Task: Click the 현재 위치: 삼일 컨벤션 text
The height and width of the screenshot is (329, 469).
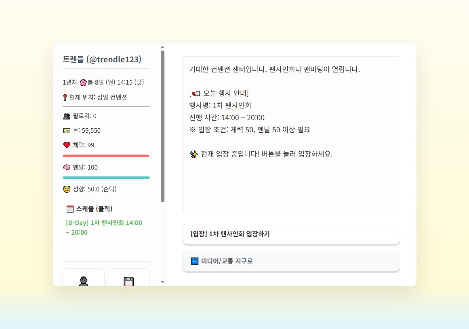Action: click(98, 97)
